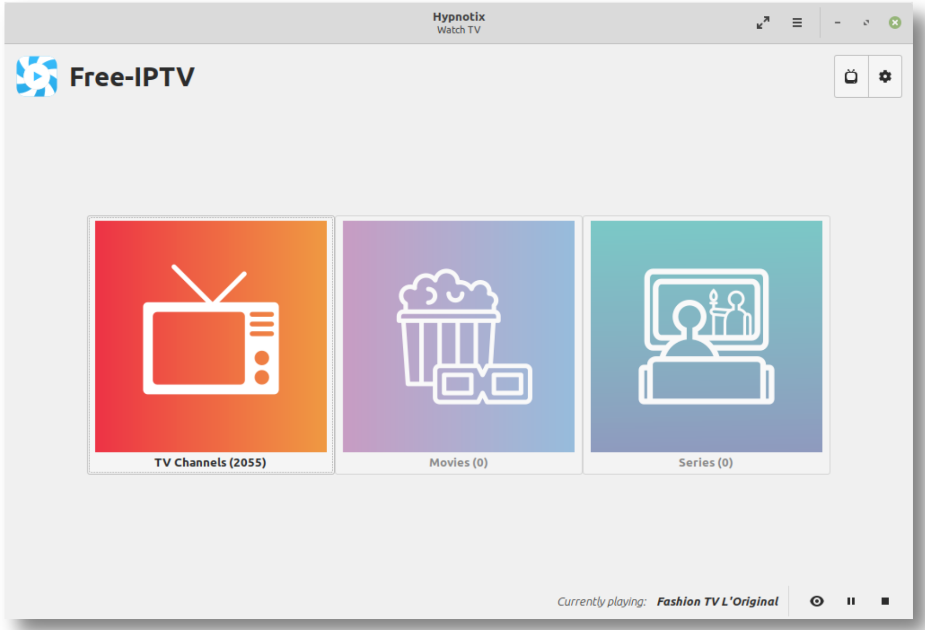925x630 pixels.
Task: Click the Free-IPTV provider heading
Action: click(132, 77)
